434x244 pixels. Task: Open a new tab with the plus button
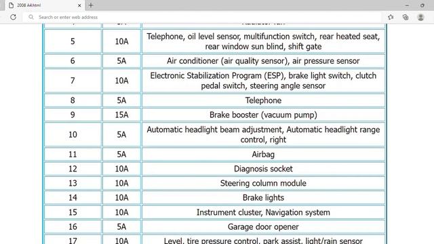click(x=91, y=5)
